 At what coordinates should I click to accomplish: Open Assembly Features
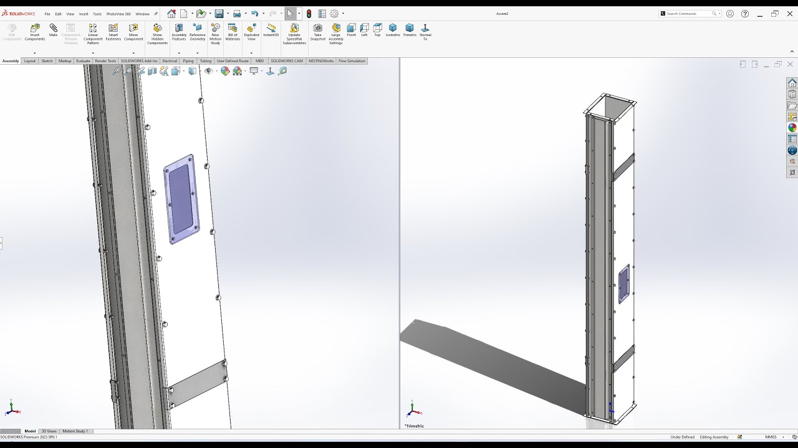tap(179, 32)
